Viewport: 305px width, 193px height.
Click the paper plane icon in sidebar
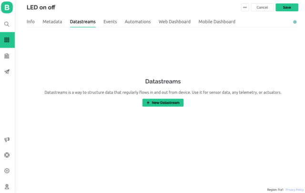[x=7, y=71]
